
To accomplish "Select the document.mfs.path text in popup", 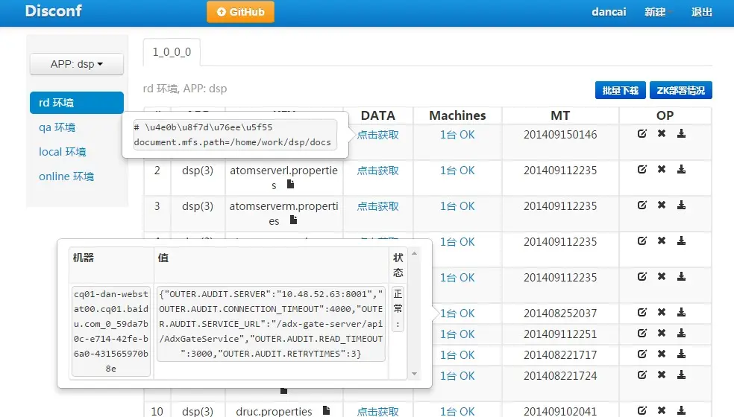I will pos(232,142).
